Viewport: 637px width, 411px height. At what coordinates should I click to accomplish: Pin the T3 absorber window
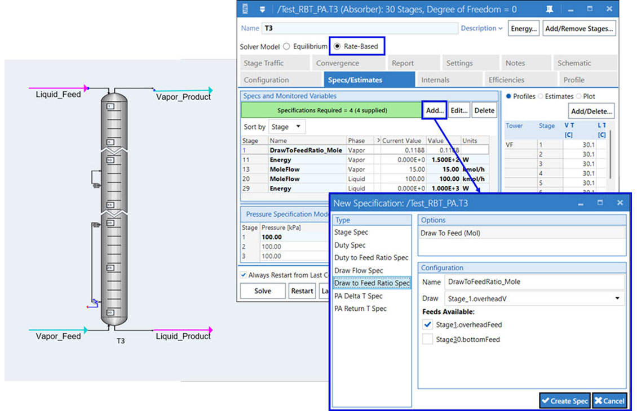[550, 10]
